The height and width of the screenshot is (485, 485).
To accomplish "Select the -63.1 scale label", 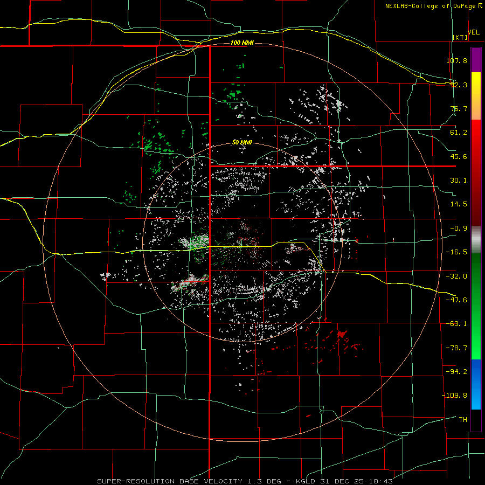I will [456, 324].
